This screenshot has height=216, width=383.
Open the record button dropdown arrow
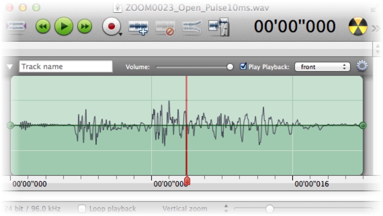pos(120,34)
